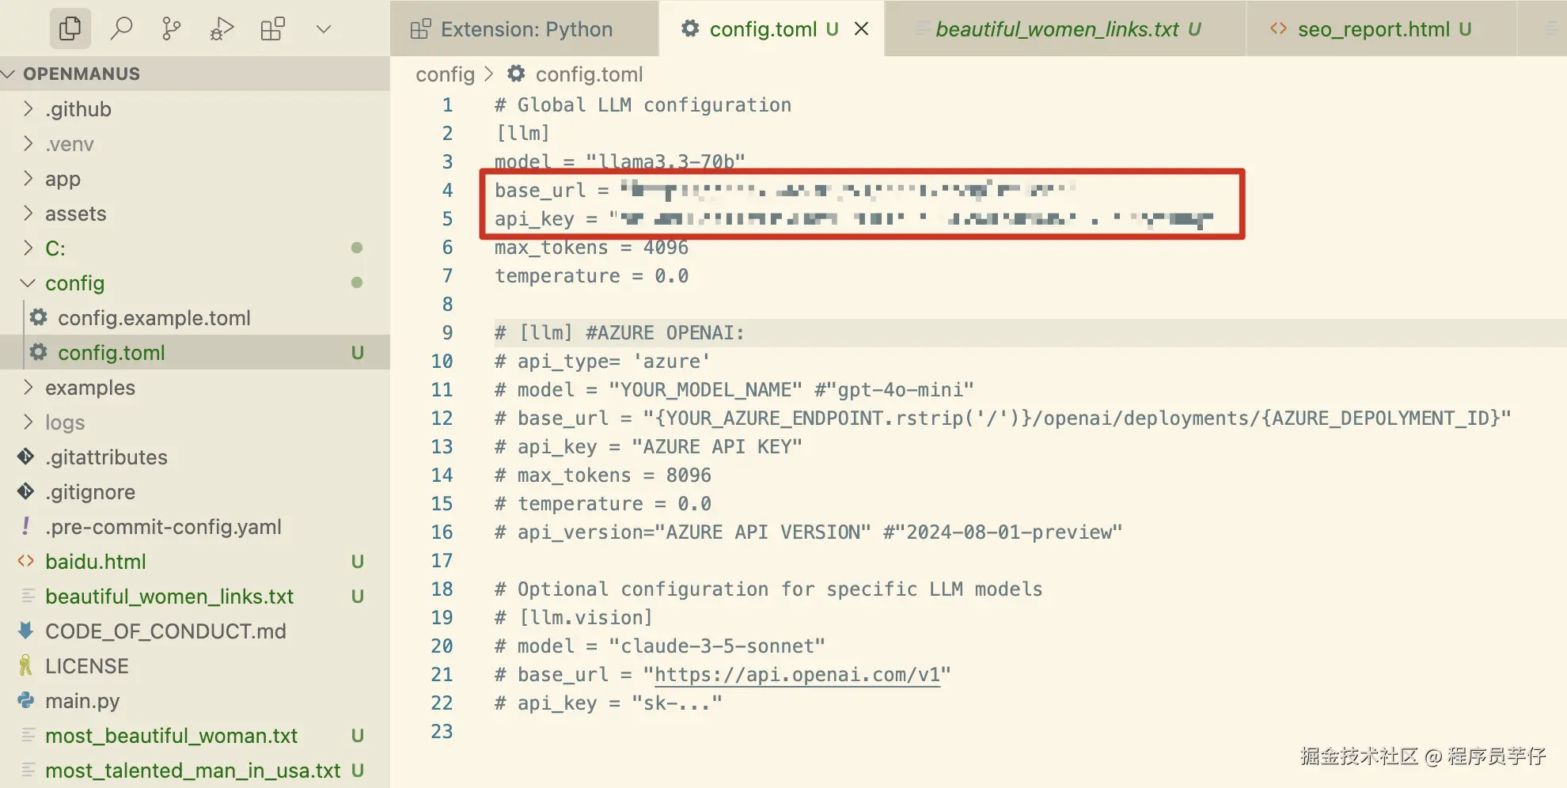
Task: Click the HTML icon beside baidu.html
Action: (x=25, y=561)
